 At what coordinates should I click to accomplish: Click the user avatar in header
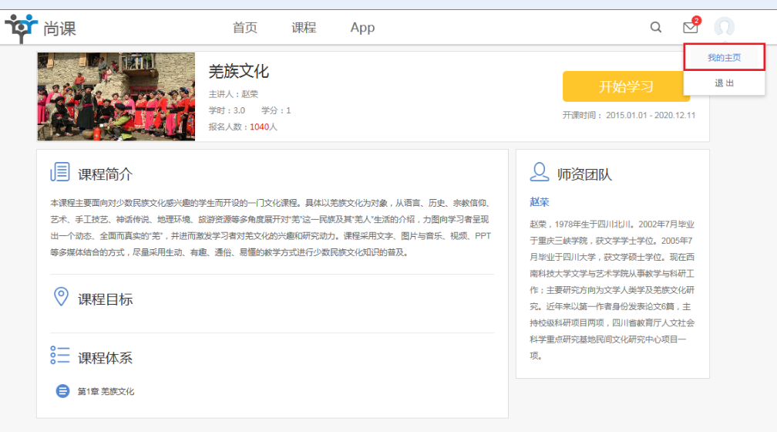[724, 28]
